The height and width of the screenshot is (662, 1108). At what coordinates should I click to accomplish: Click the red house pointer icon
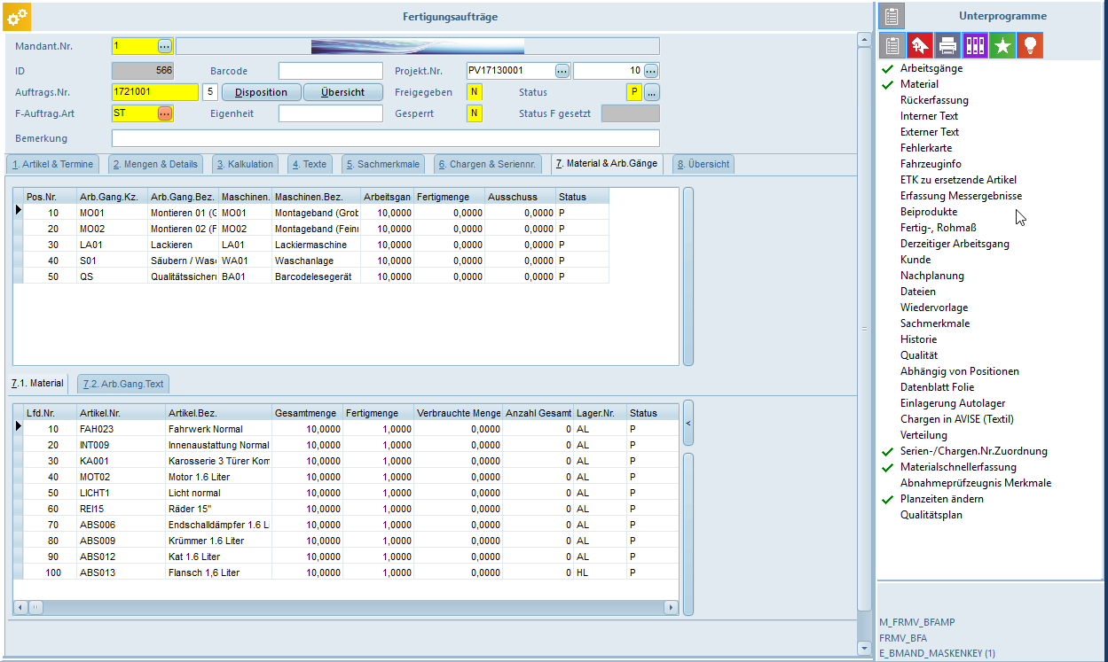pos(920,45)
